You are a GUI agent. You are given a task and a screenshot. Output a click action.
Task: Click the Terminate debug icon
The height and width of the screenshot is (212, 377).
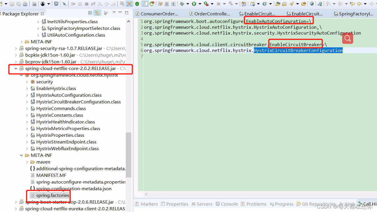pos(87,4)
